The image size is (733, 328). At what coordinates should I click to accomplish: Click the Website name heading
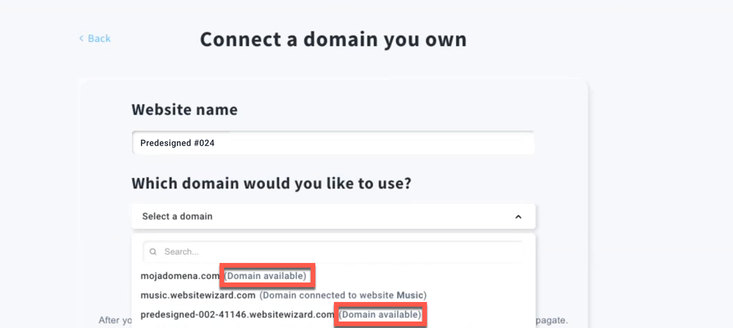click(x=185, y=110)
